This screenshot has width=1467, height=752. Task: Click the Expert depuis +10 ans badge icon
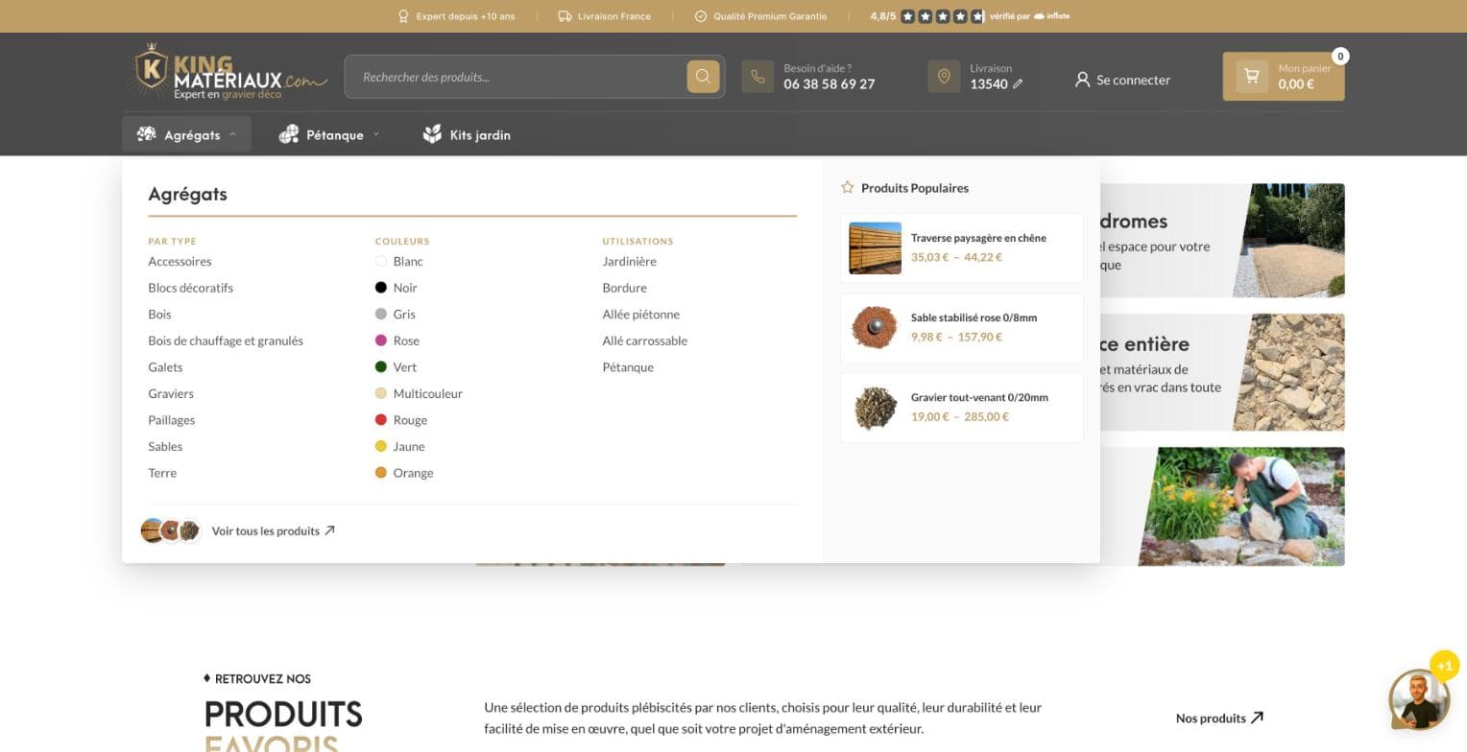[403, 16]
